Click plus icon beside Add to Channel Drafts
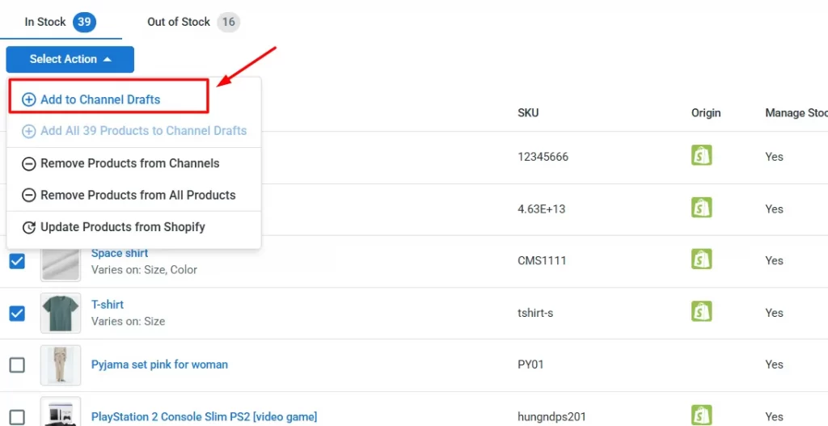The height and width of the screenshot is (426, 828). (29, 99)
